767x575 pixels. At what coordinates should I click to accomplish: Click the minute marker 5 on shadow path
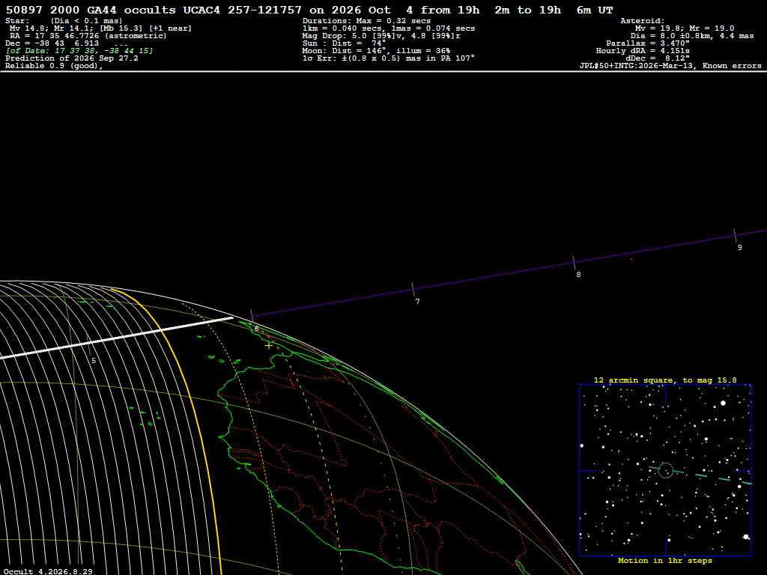click(94, 360)
